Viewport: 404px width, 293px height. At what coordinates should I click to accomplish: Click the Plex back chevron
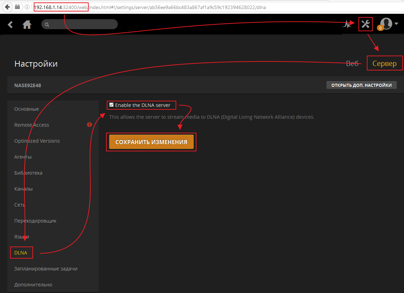[x=10, y=24]
